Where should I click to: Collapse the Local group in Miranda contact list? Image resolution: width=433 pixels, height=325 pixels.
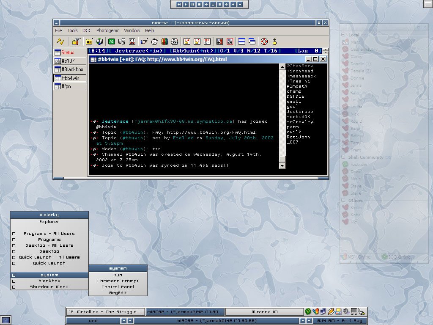[x=343, y=35]
